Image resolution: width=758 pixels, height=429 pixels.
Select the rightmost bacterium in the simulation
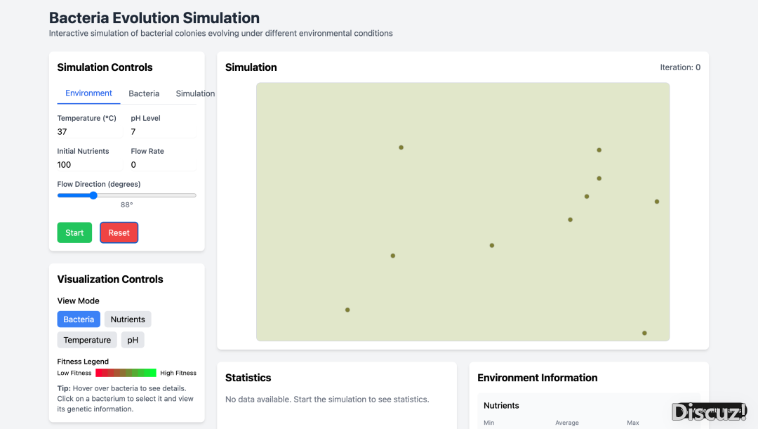[x=657, y=202]
